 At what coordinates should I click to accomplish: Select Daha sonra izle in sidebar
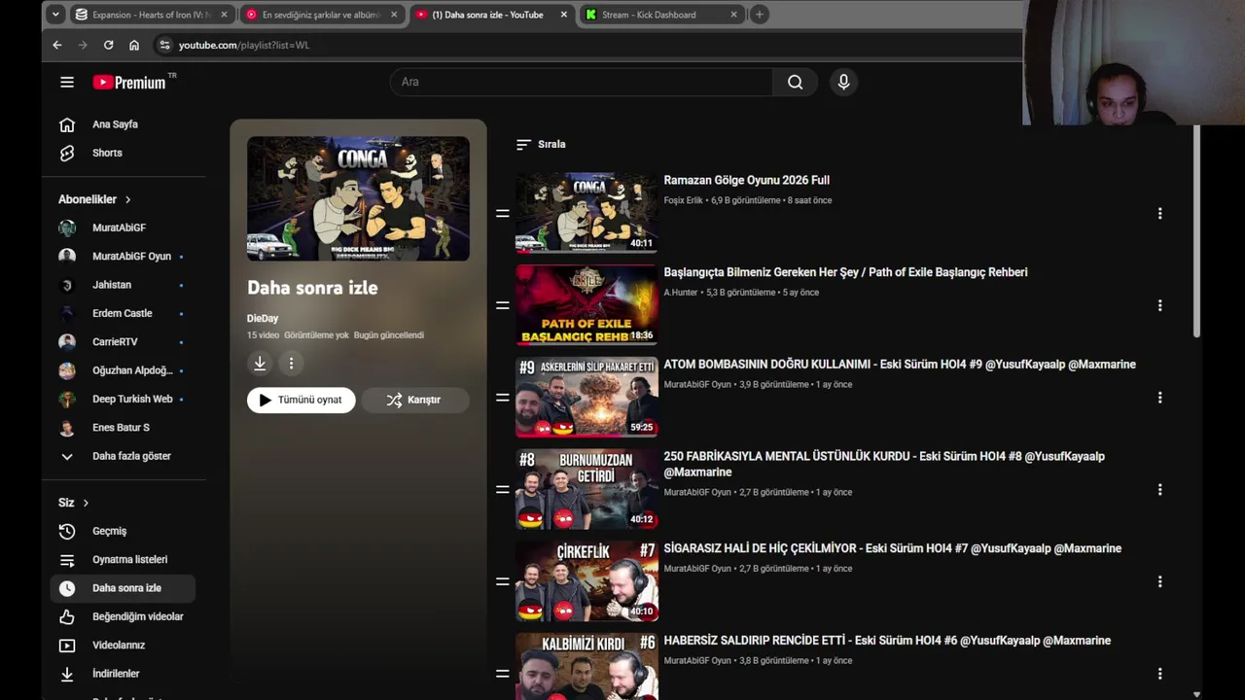pos(123,588)
